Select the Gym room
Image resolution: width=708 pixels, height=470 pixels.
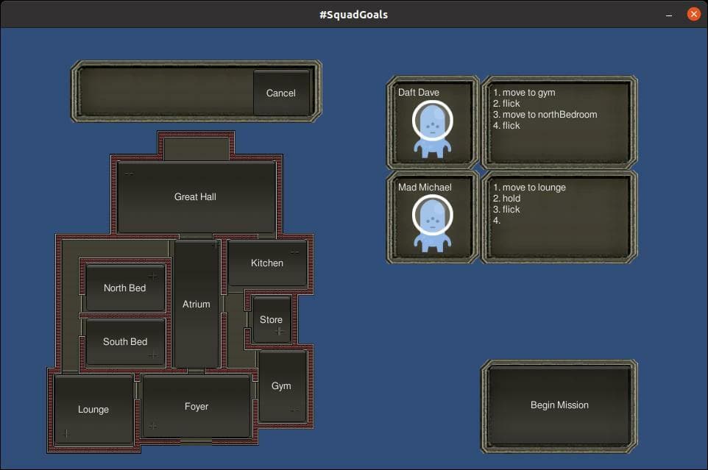tap(282, 386)
